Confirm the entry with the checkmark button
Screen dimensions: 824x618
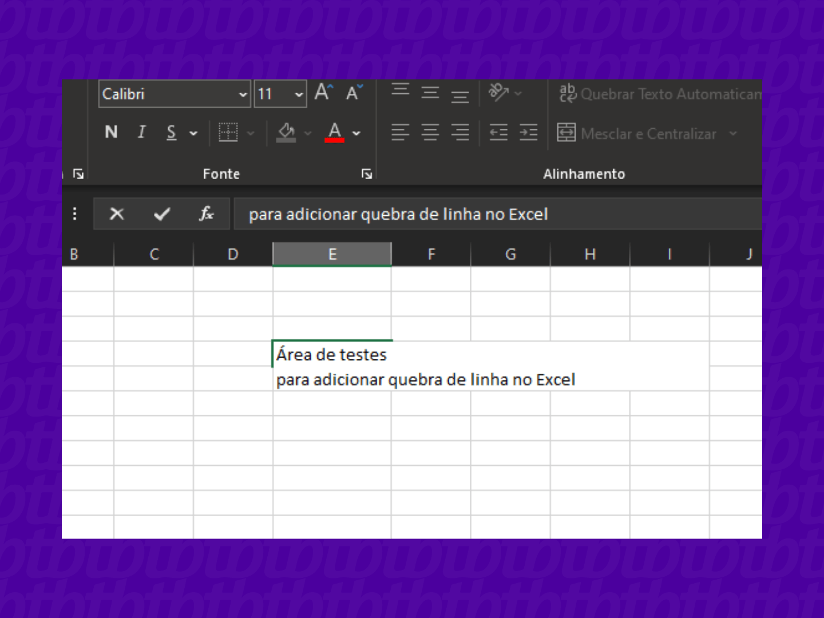(x=161, y=214)
